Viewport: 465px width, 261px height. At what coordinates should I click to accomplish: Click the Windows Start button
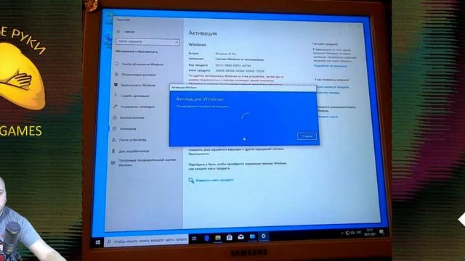coord(98,243)
